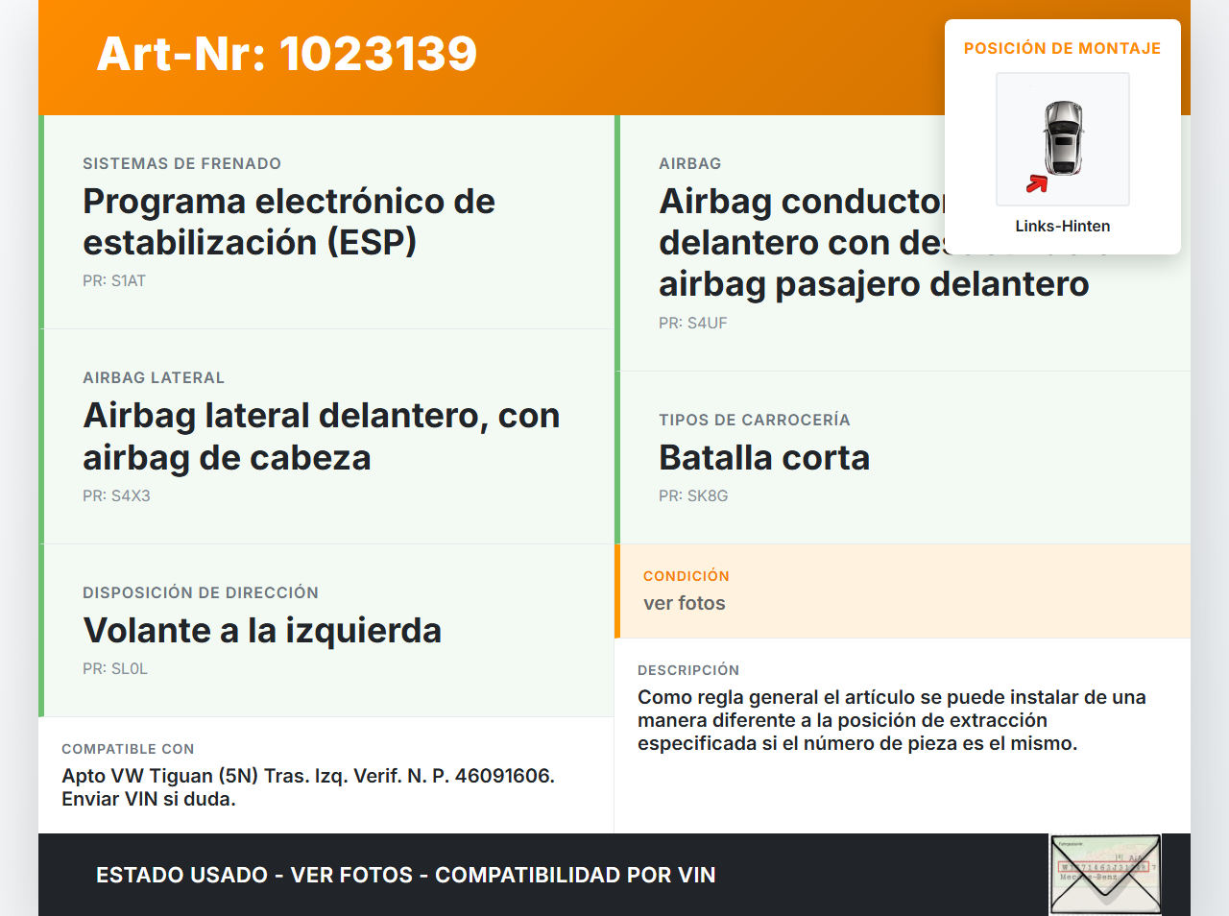1229x916 pixels.
Task: Select the 'PR: SK8G' code
Action: tap(693, 496)
